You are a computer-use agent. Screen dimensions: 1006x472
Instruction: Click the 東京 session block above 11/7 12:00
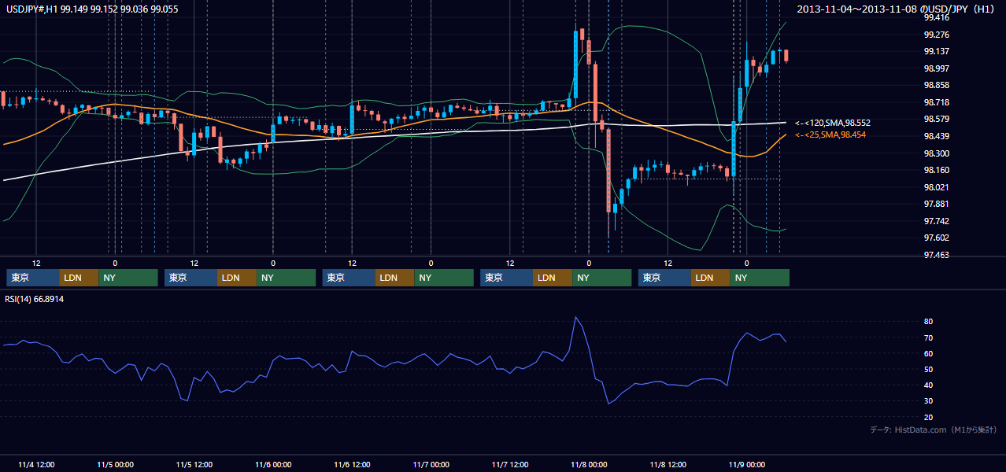(507, 278)
